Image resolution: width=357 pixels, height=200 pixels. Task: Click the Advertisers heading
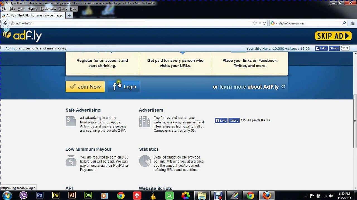pyautogui.click(x=151, y=110)
